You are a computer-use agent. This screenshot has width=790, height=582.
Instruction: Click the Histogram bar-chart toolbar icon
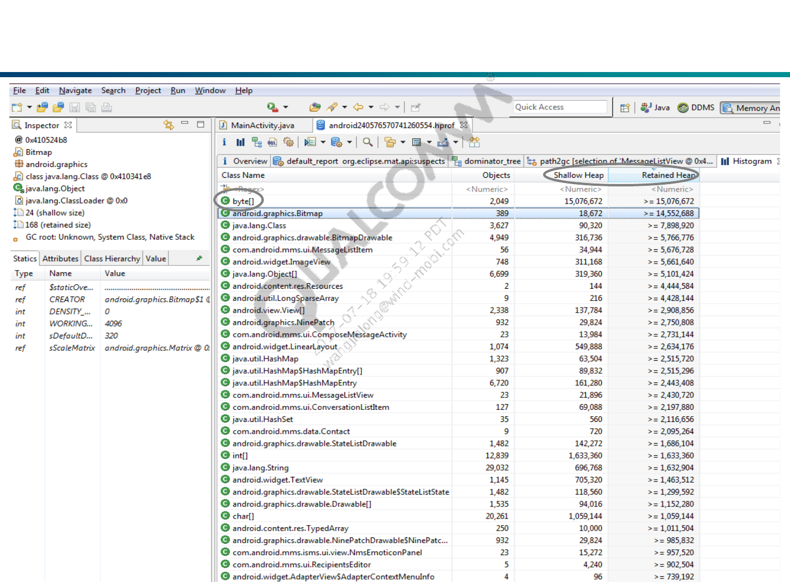[240, 142]
